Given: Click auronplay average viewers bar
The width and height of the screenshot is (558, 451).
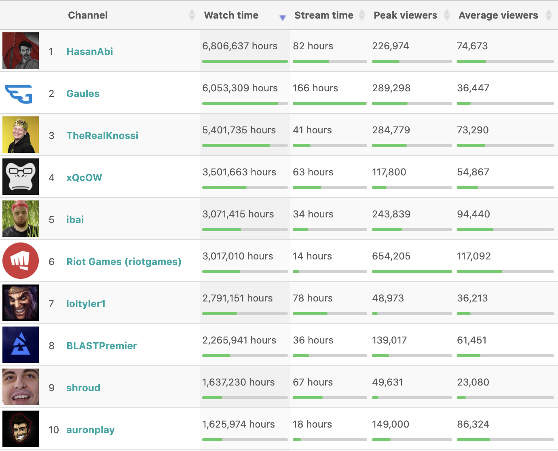Looking at the screenshot, I should (x=505, y=440).
